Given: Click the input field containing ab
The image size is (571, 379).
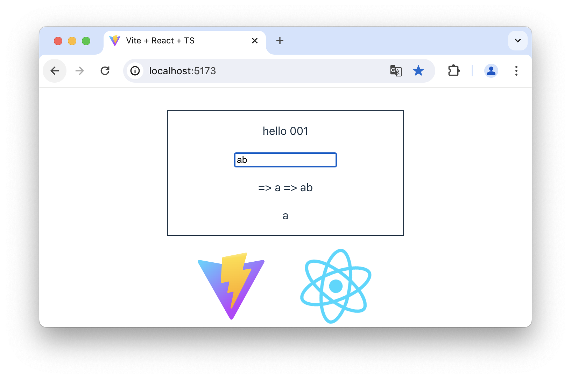Looking at the screenshot, I should point(285,160).
